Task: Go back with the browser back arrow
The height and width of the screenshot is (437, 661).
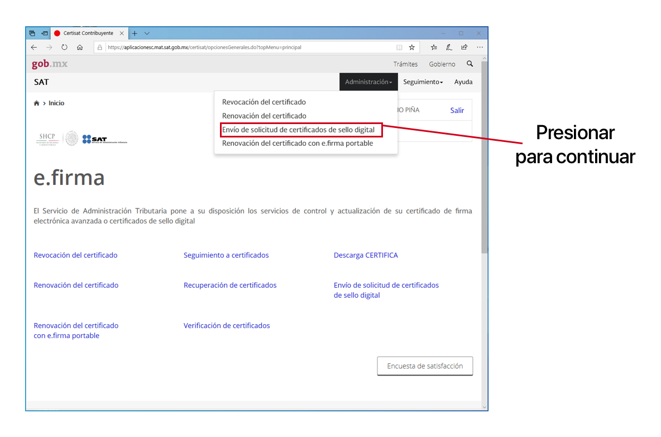Action: pyautogui.click(x=34, y=47)
